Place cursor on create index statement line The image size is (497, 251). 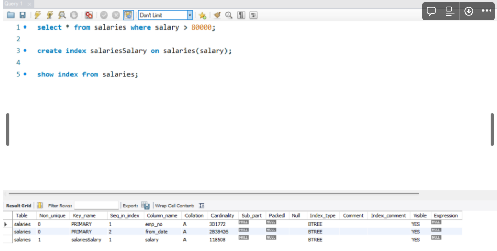coord(134,51)
